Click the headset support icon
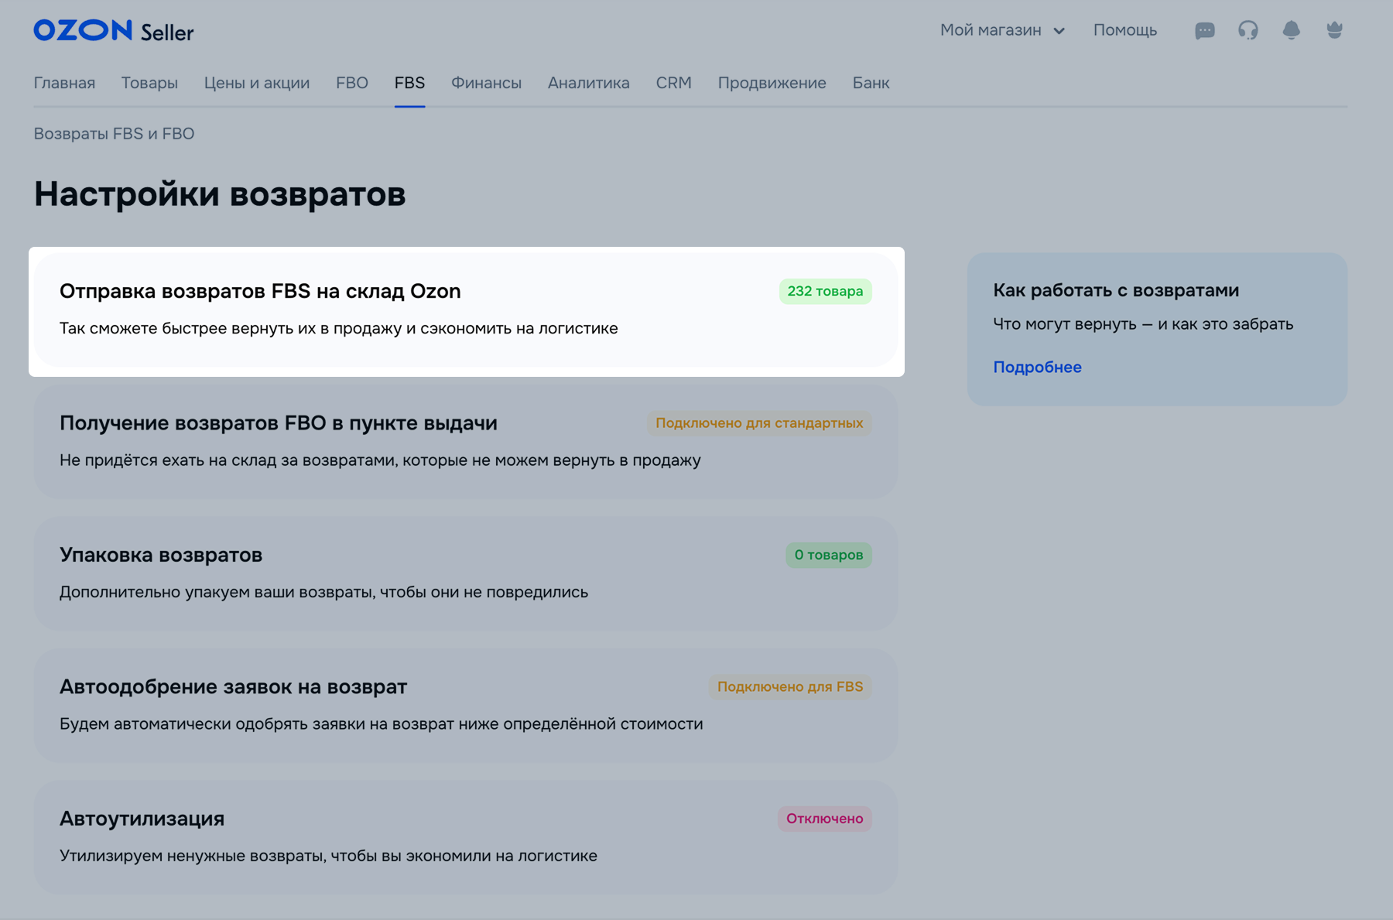 pos(1248,30)
